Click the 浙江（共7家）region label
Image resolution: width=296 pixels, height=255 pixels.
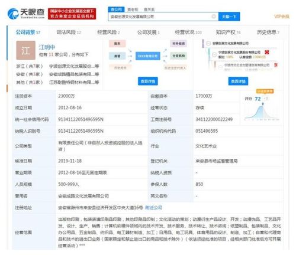pos(30,66)
